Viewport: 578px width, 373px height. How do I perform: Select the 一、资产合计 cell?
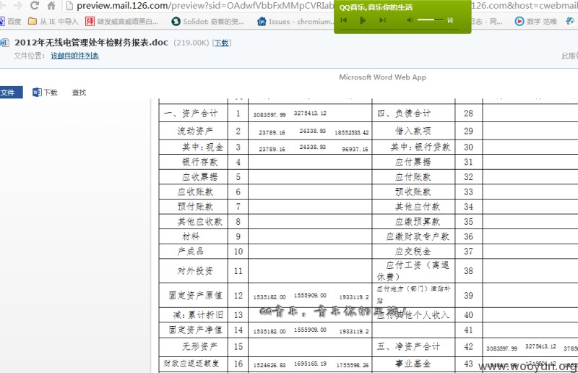pos(194,113)
